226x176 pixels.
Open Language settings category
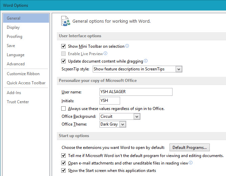(26, 55)
